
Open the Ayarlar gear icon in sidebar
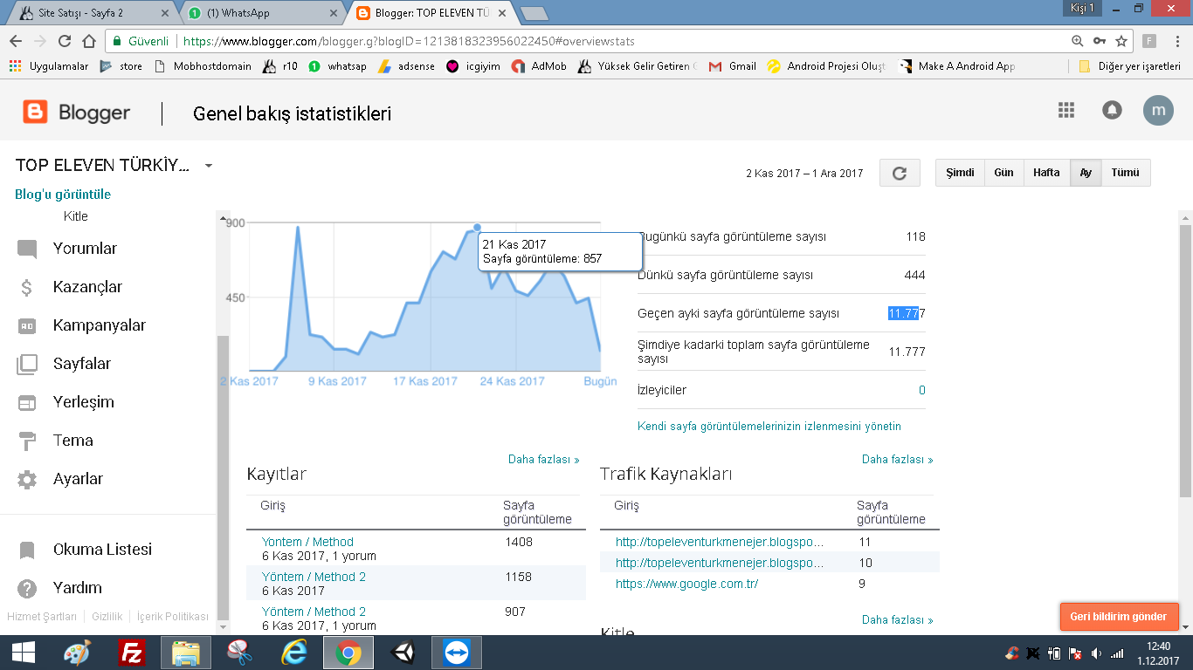27,480
